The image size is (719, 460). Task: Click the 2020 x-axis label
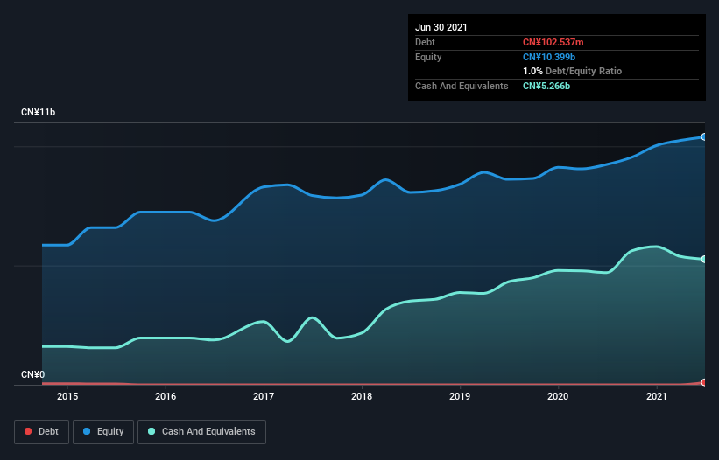(558, 396)
